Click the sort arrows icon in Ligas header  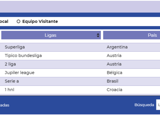click(x=98, y=35)
